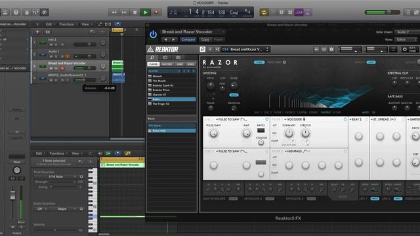Solo the Bread and Razor Vocoder track
Image resolution: width=420 pixels, height=236 pixels.
(x=56, y=68)
